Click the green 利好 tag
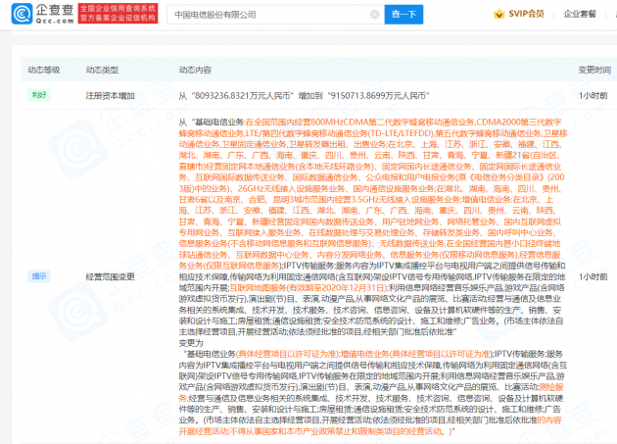This screenshot has height=444, width=617. coord(40,95)
